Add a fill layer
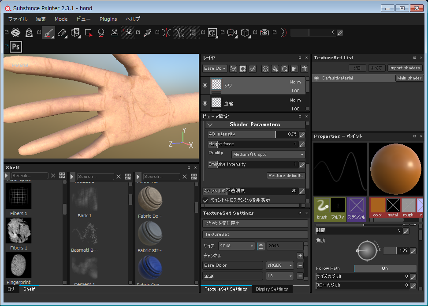The height and width of the screenshot is (306, 428). [275, 69]
